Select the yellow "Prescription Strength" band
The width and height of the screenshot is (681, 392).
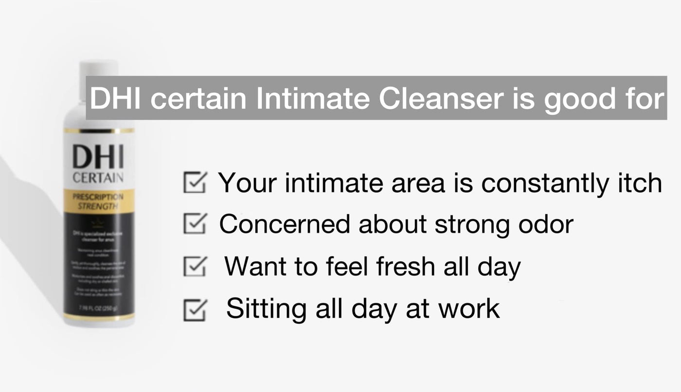click(x=98, y=202)
